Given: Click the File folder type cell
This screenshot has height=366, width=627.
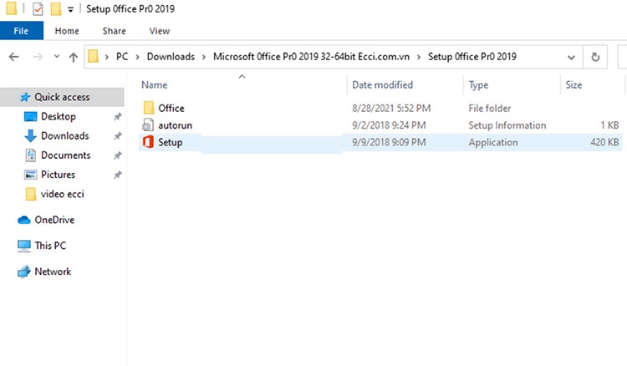Looking at the screenshot, I should 489,109.
